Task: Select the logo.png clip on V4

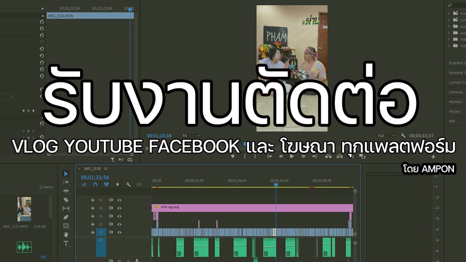Action: pos(252,208)
